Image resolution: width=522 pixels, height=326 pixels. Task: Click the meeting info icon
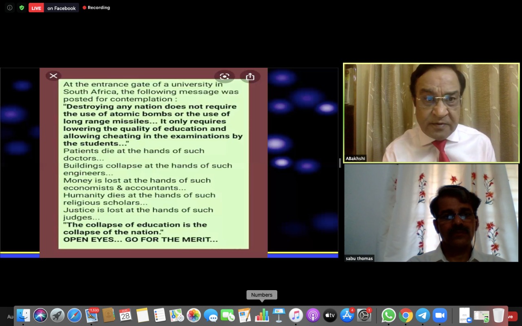click(10, 8)
